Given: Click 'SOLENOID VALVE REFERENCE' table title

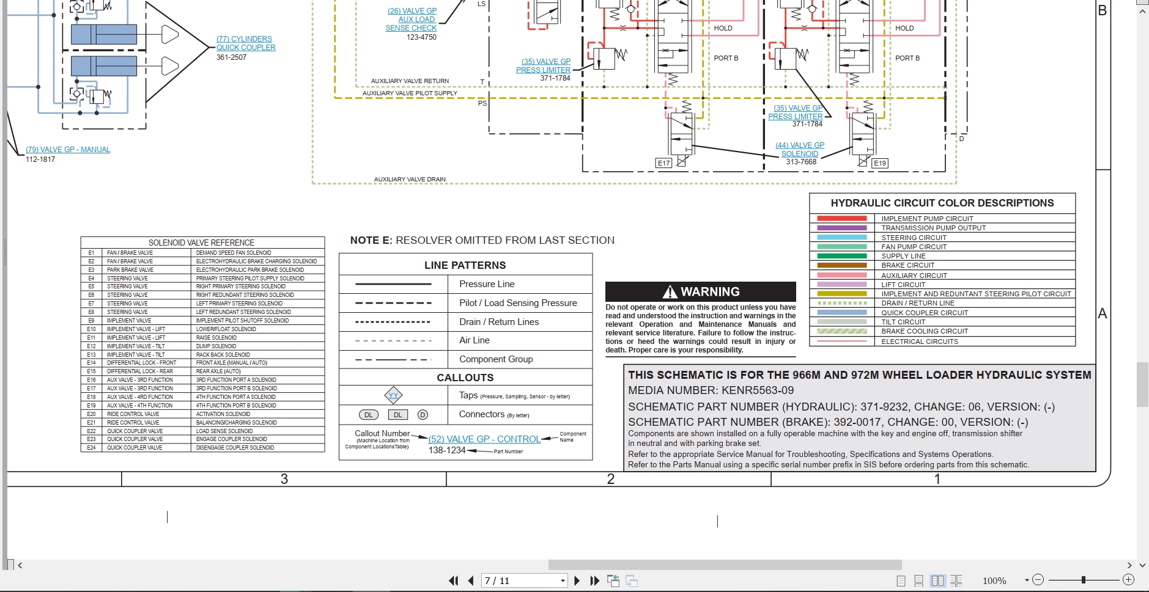Looking at the screenshot, I should 201,243.
